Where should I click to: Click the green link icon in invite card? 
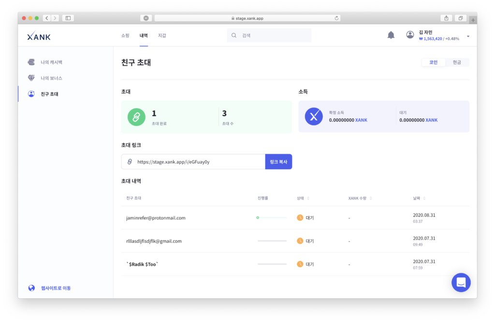coord(136,117)
